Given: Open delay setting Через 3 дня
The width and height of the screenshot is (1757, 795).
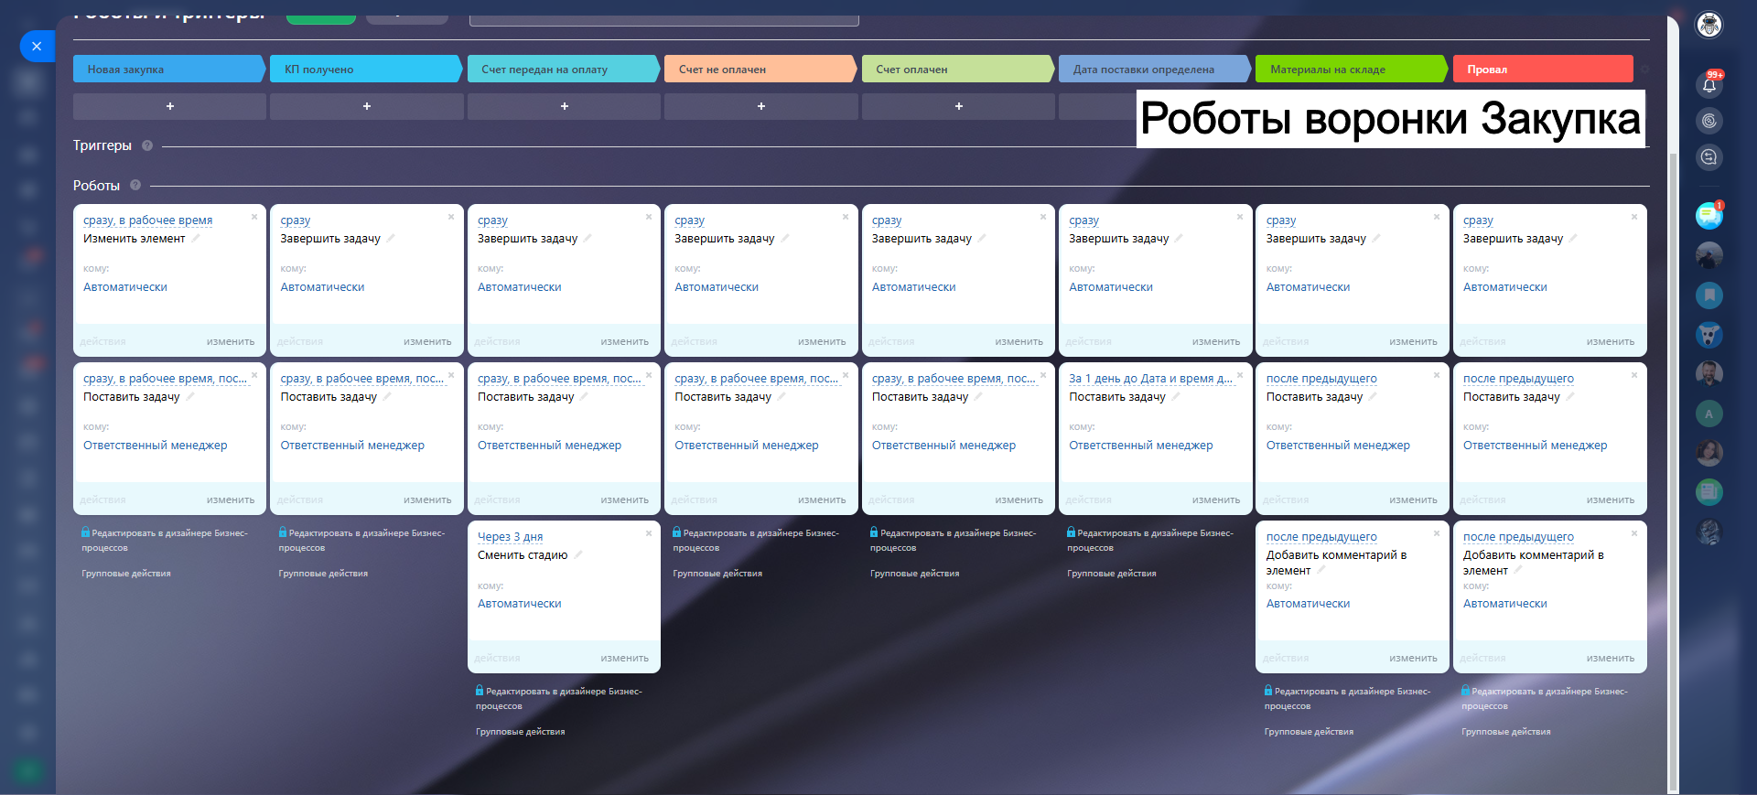Looking at the screenshot, I should click(511, 537).
